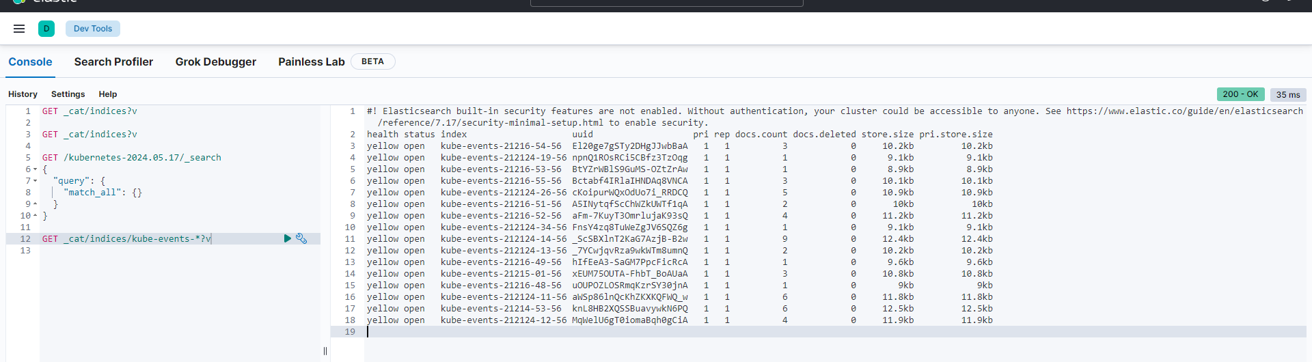Click uuid El20ge7gSTy2DHgJJwbBaA

click(x=630, y=145)
